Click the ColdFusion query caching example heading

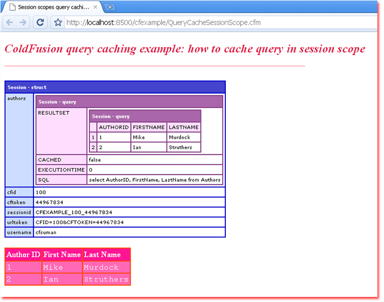click(x=185, y=49)
